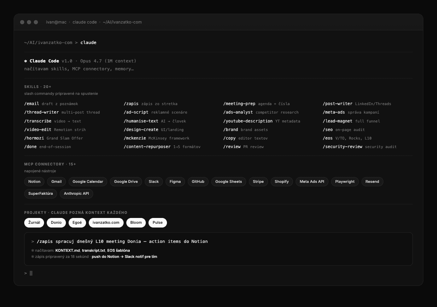
Task: Click the Notion connector chip
Action: 34,181
